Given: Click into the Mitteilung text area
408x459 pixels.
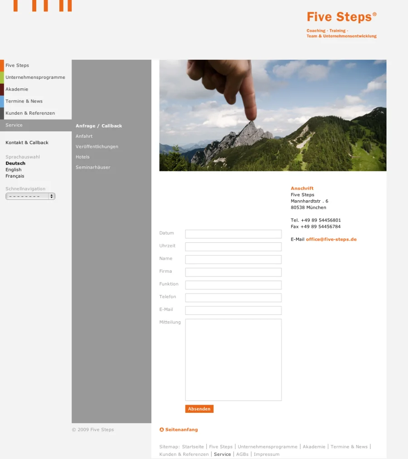Looking at the screenshot, I should click(x=233, y=360).
